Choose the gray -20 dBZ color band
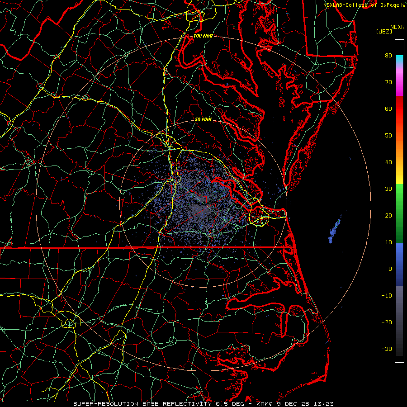This screenshot has height=407, width=407. tap(399, 322)
